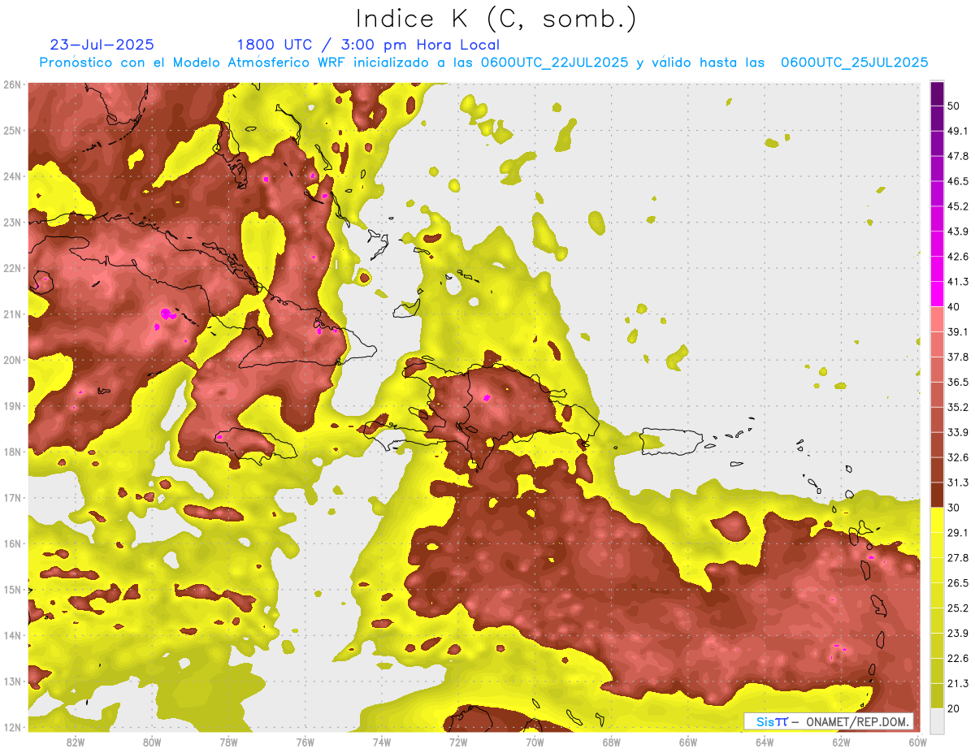Click the colorbar value label 25.2
This screenshot has width=975, height=753.
click(958, 608)
